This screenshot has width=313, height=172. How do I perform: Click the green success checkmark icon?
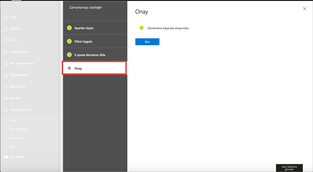point(142,28)
